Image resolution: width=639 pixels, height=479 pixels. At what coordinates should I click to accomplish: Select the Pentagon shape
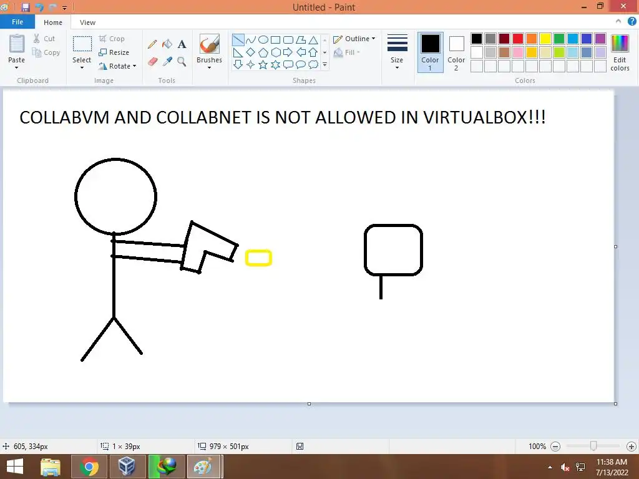pyautogui.click(x=263, y=52)
